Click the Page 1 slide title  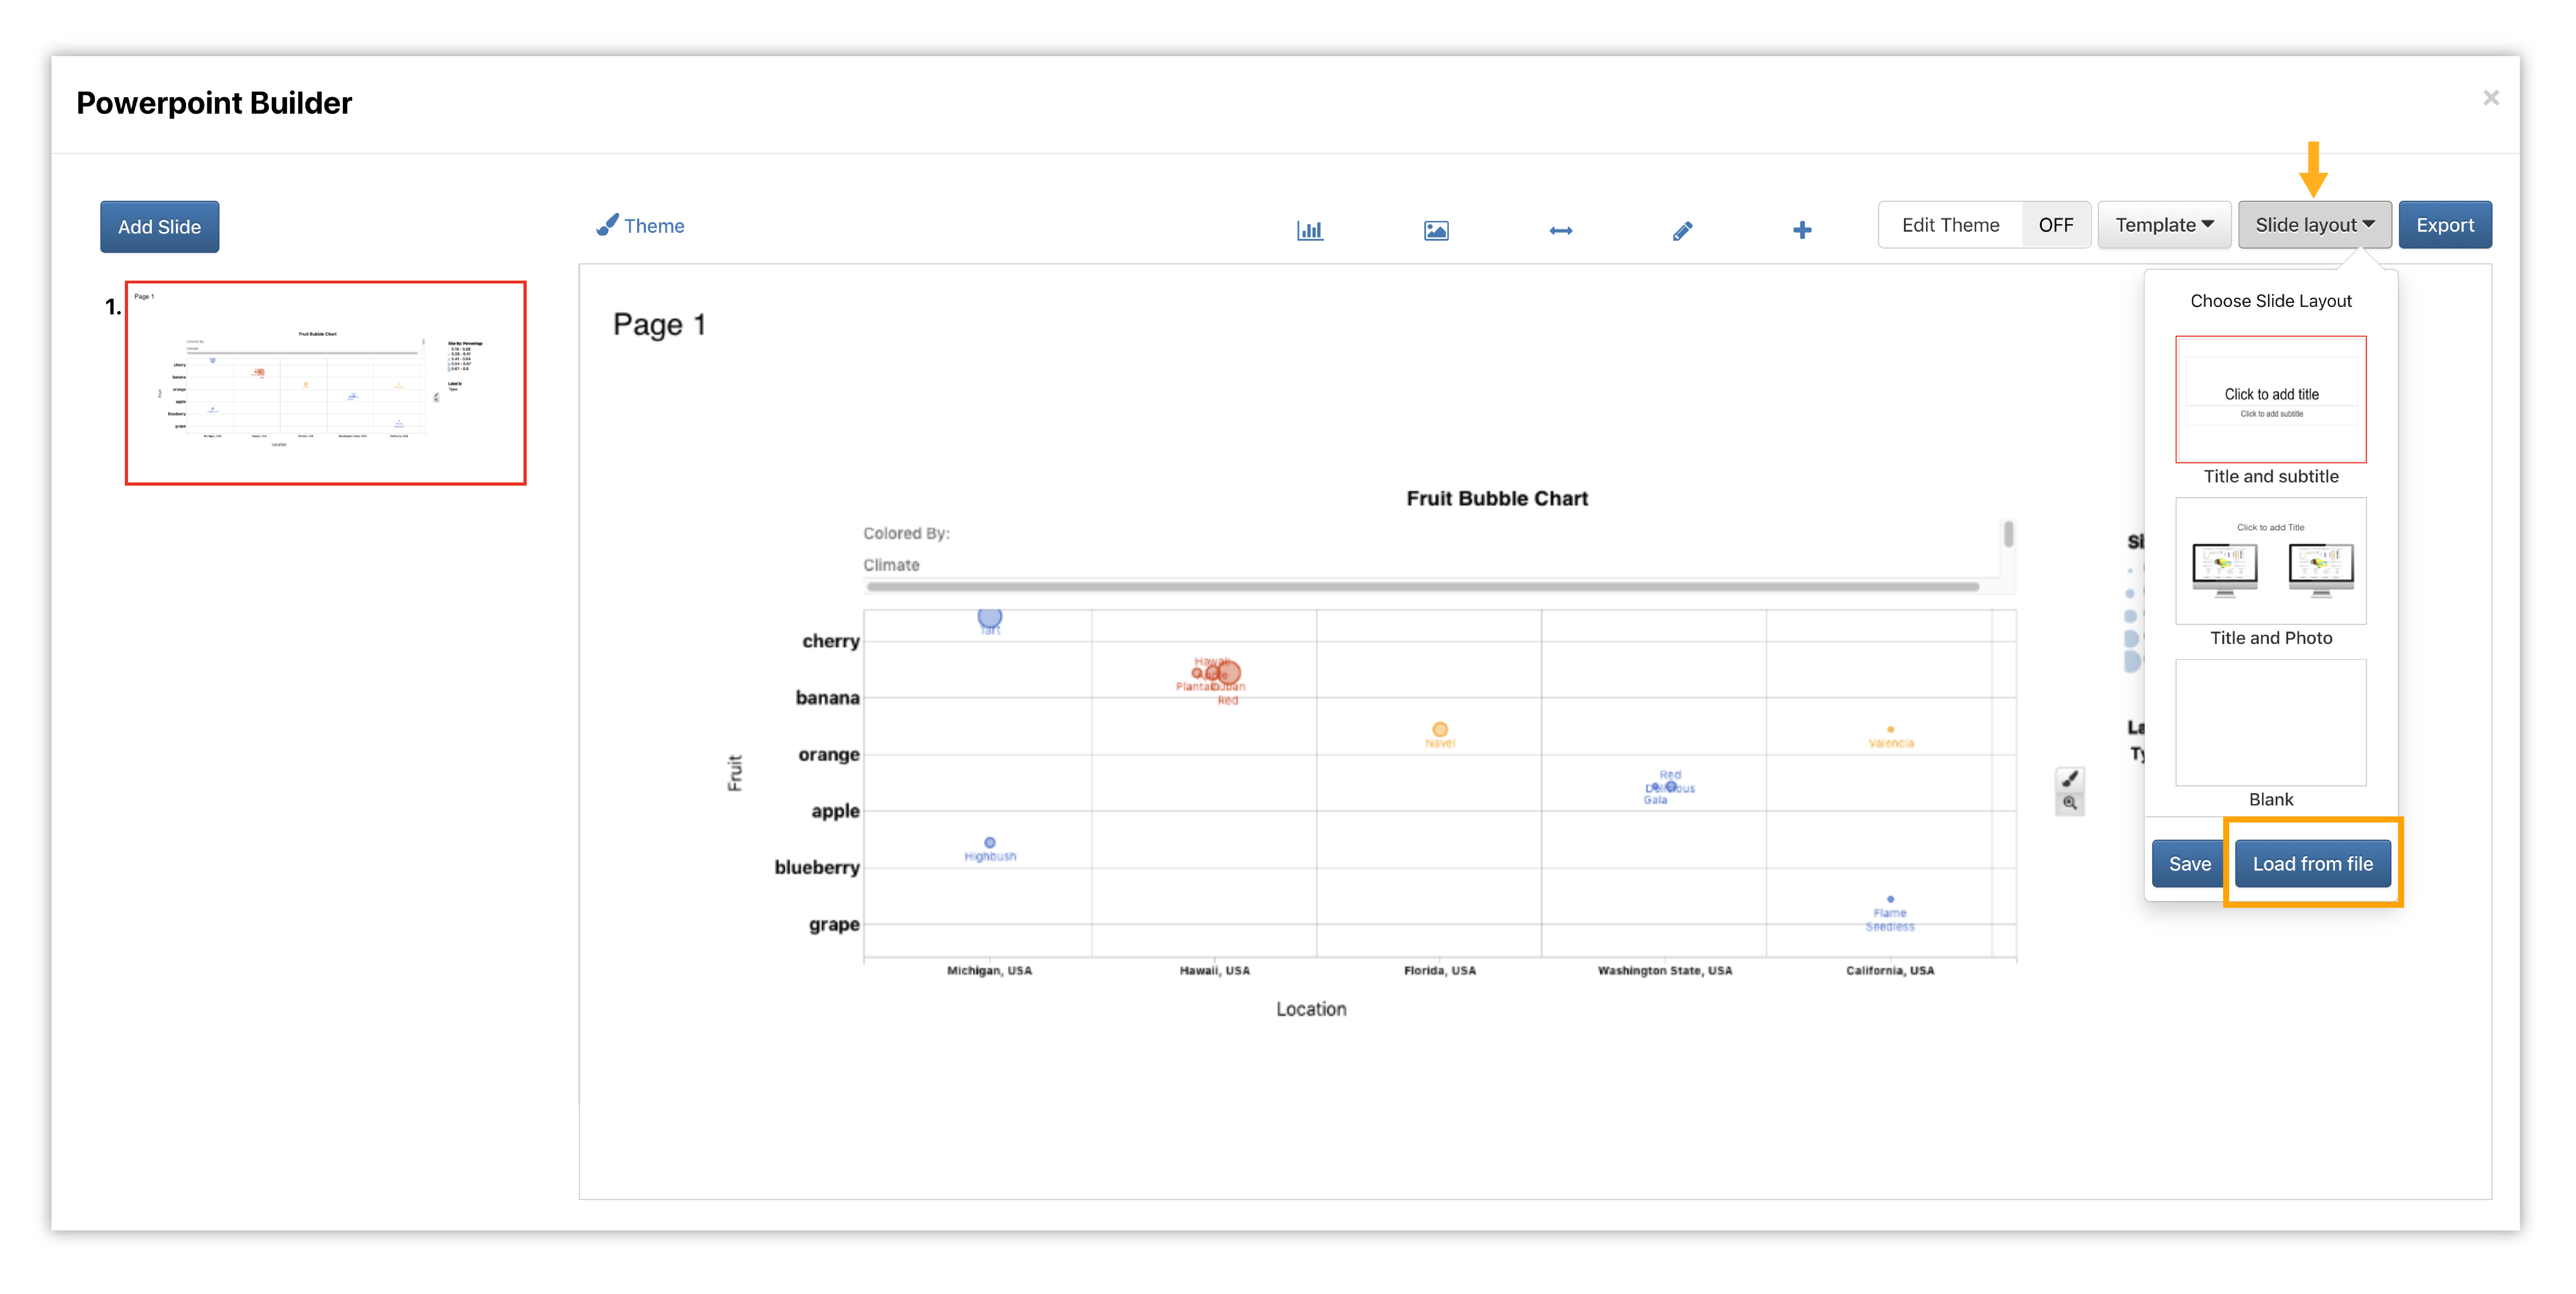[659, 325]
